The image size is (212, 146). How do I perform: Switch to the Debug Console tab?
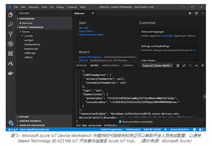tap(111, 65)
